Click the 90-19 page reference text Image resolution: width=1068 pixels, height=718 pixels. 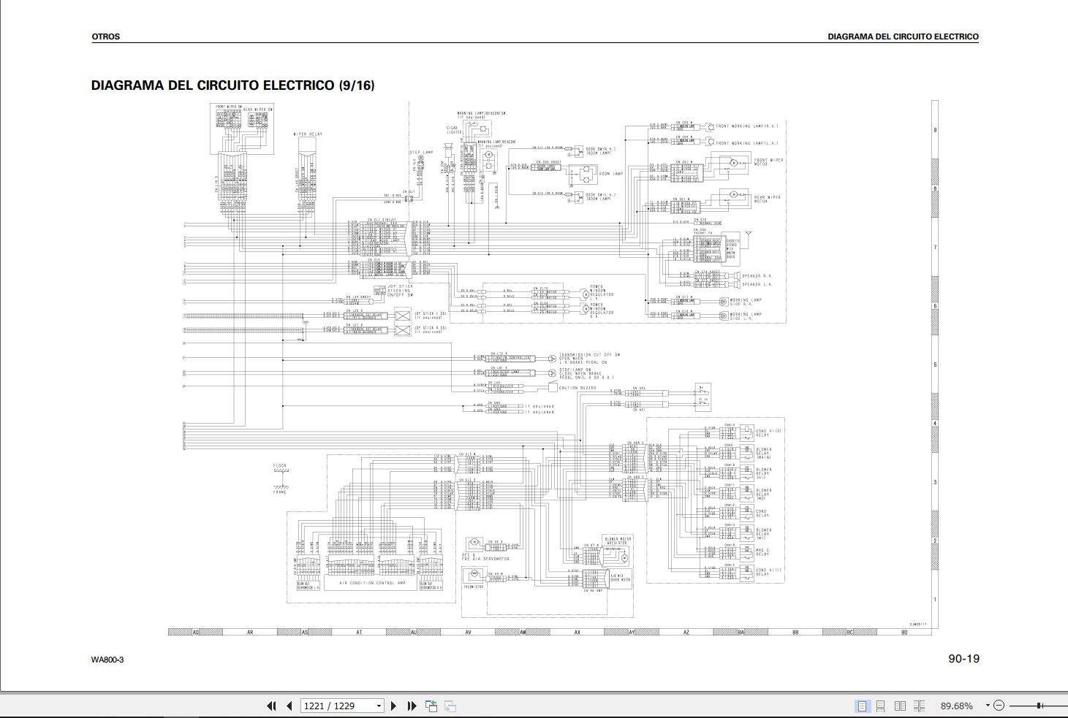pyautogui.click(x=963, y=658)
